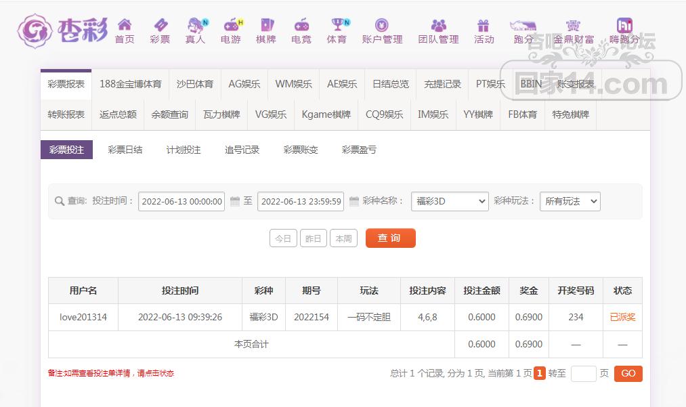This screenshot has height=407, width=686.
Task: Expand the 彩种玩法 所有玩法 dropdown
Action: click(x=570, y=201)
